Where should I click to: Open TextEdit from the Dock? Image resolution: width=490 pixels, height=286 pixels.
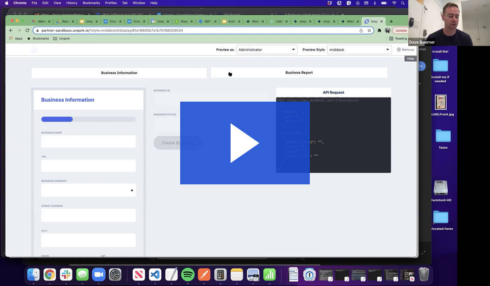pyautogui.click(x=171, y=275)
